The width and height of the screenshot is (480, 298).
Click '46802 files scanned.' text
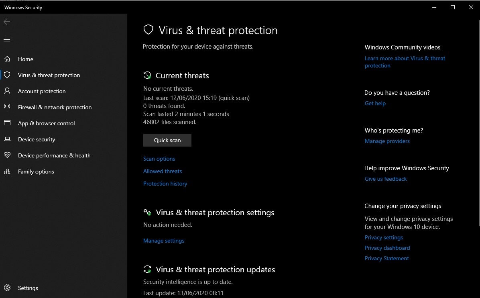coord(170,122)
